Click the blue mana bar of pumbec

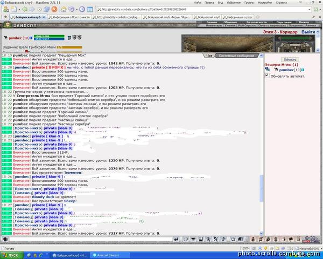(x=49, y=39)
